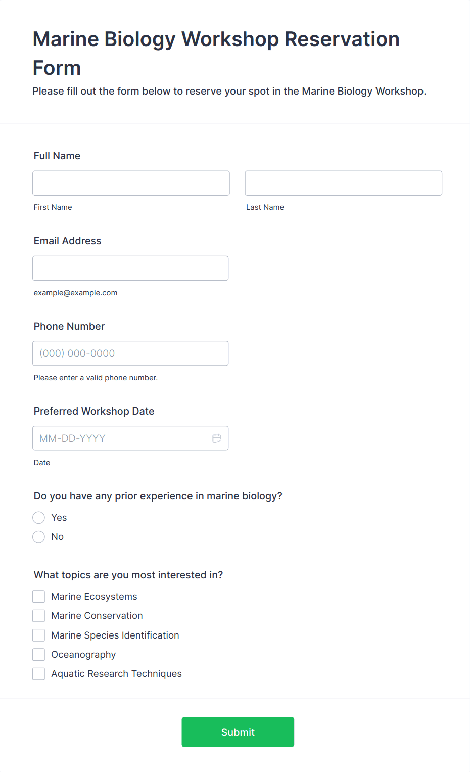The height and width of the screenshot is (772, 470).
Task: Click the green Submit button
Action: click(x=238, y=732)
